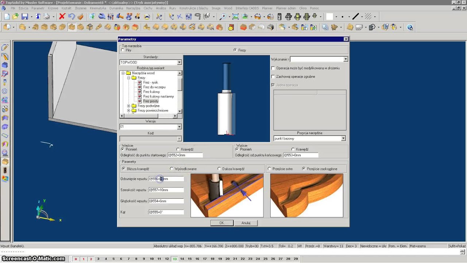Select the Frezy tool type radio
The width and height of the screenshot is (467, 263).
tap(235, 50)
